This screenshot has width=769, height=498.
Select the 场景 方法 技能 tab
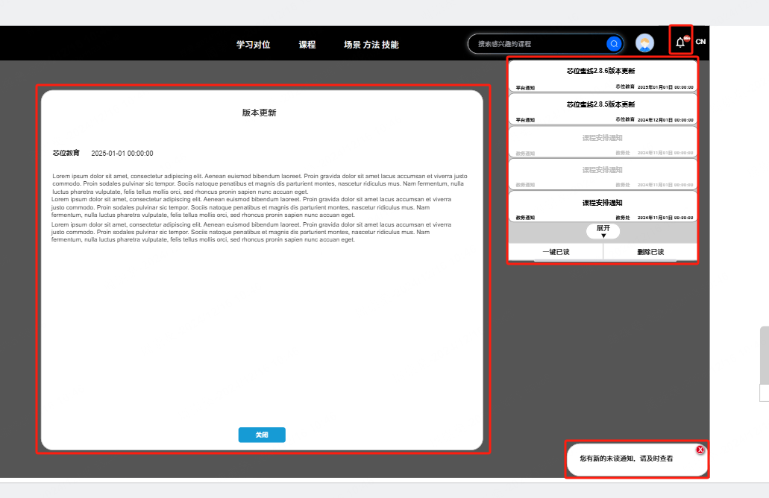(x=370, y=45)
